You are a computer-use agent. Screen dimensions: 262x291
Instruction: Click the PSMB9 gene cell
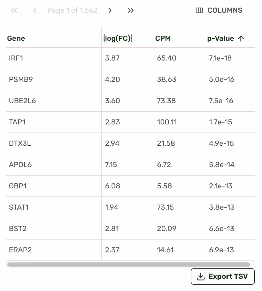21,79
